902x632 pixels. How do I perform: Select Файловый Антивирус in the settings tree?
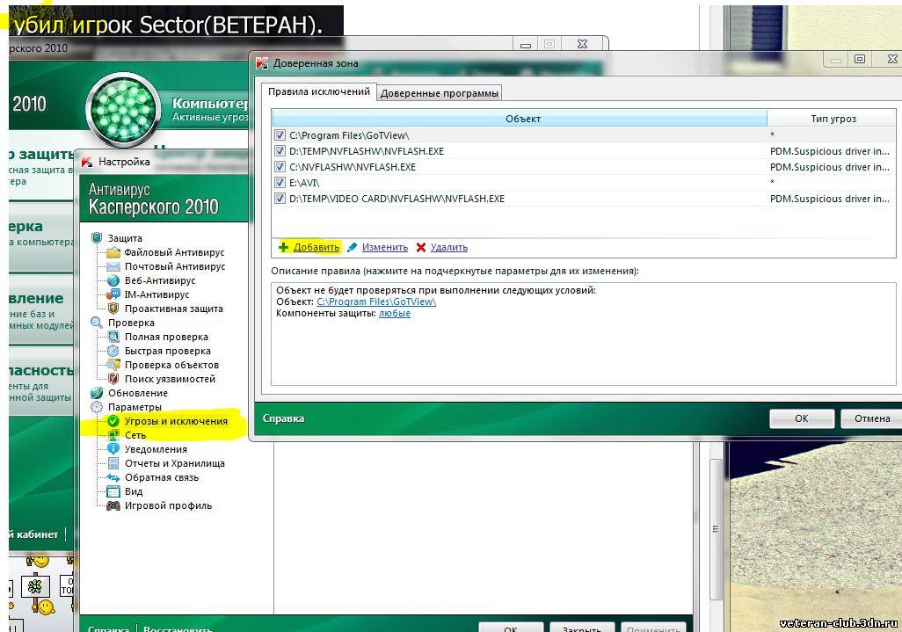pyautogui.click(x=174, y=252)
